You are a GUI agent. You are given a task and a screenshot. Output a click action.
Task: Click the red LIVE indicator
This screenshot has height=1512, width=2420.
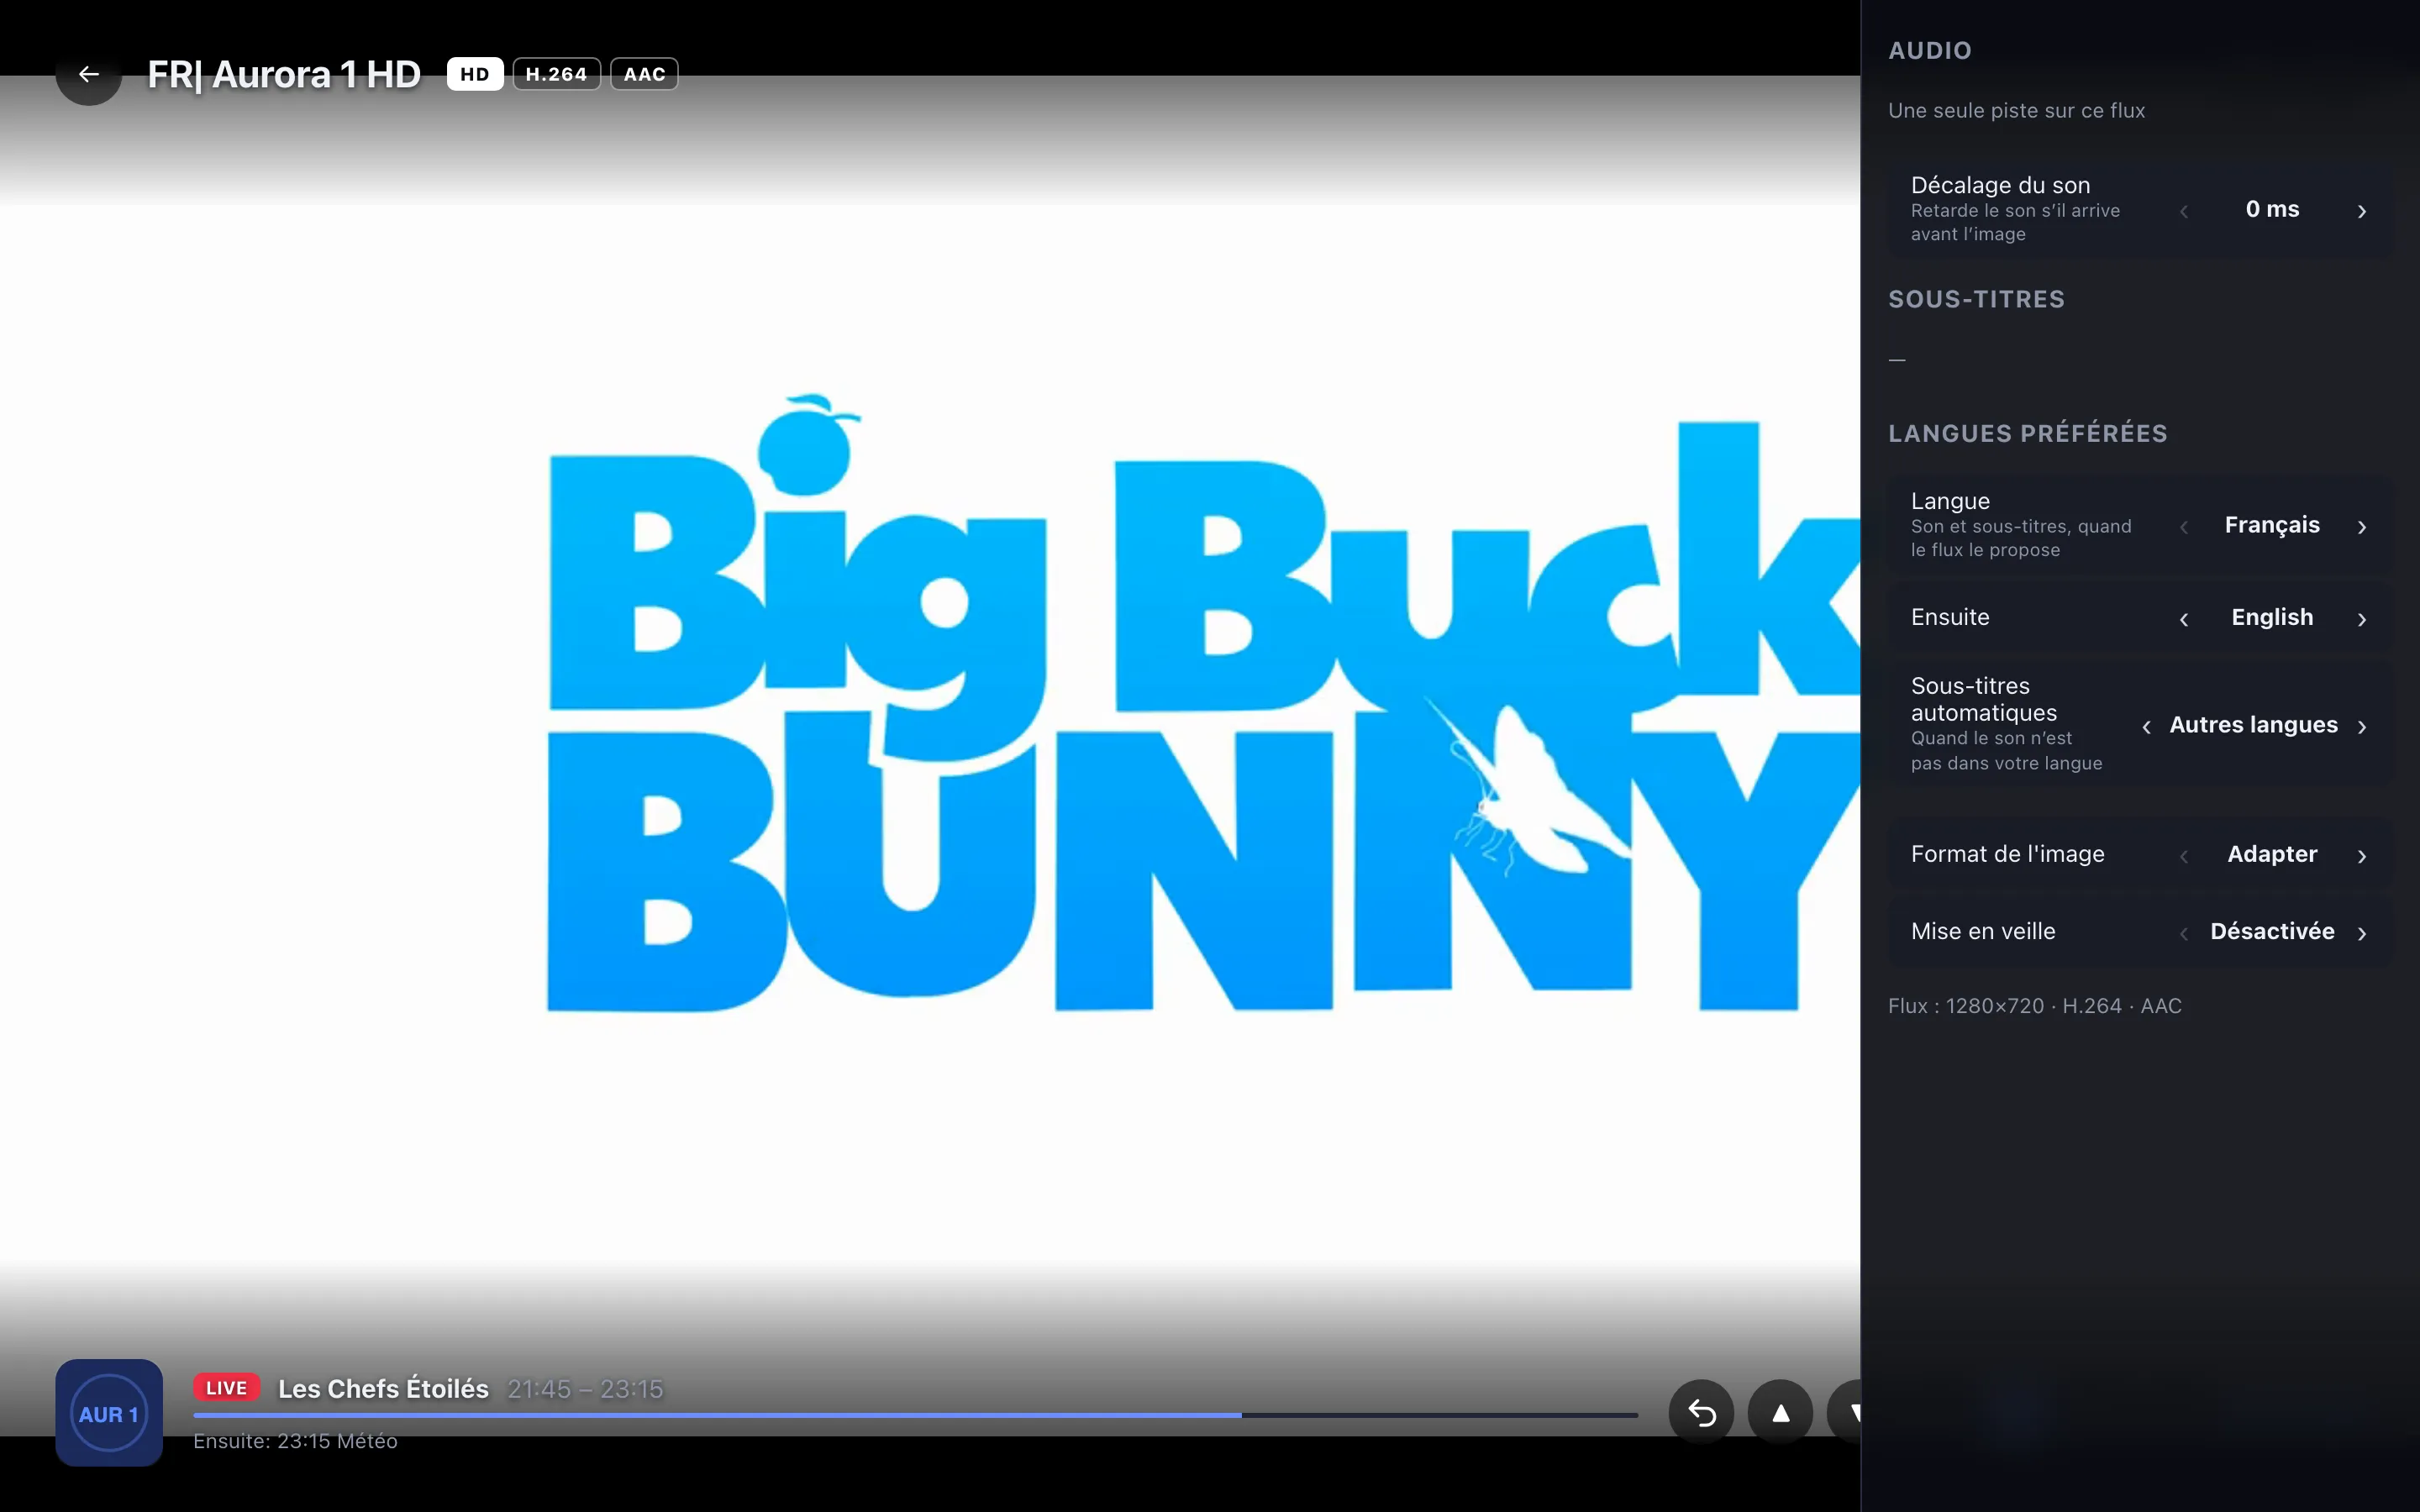226,1388
